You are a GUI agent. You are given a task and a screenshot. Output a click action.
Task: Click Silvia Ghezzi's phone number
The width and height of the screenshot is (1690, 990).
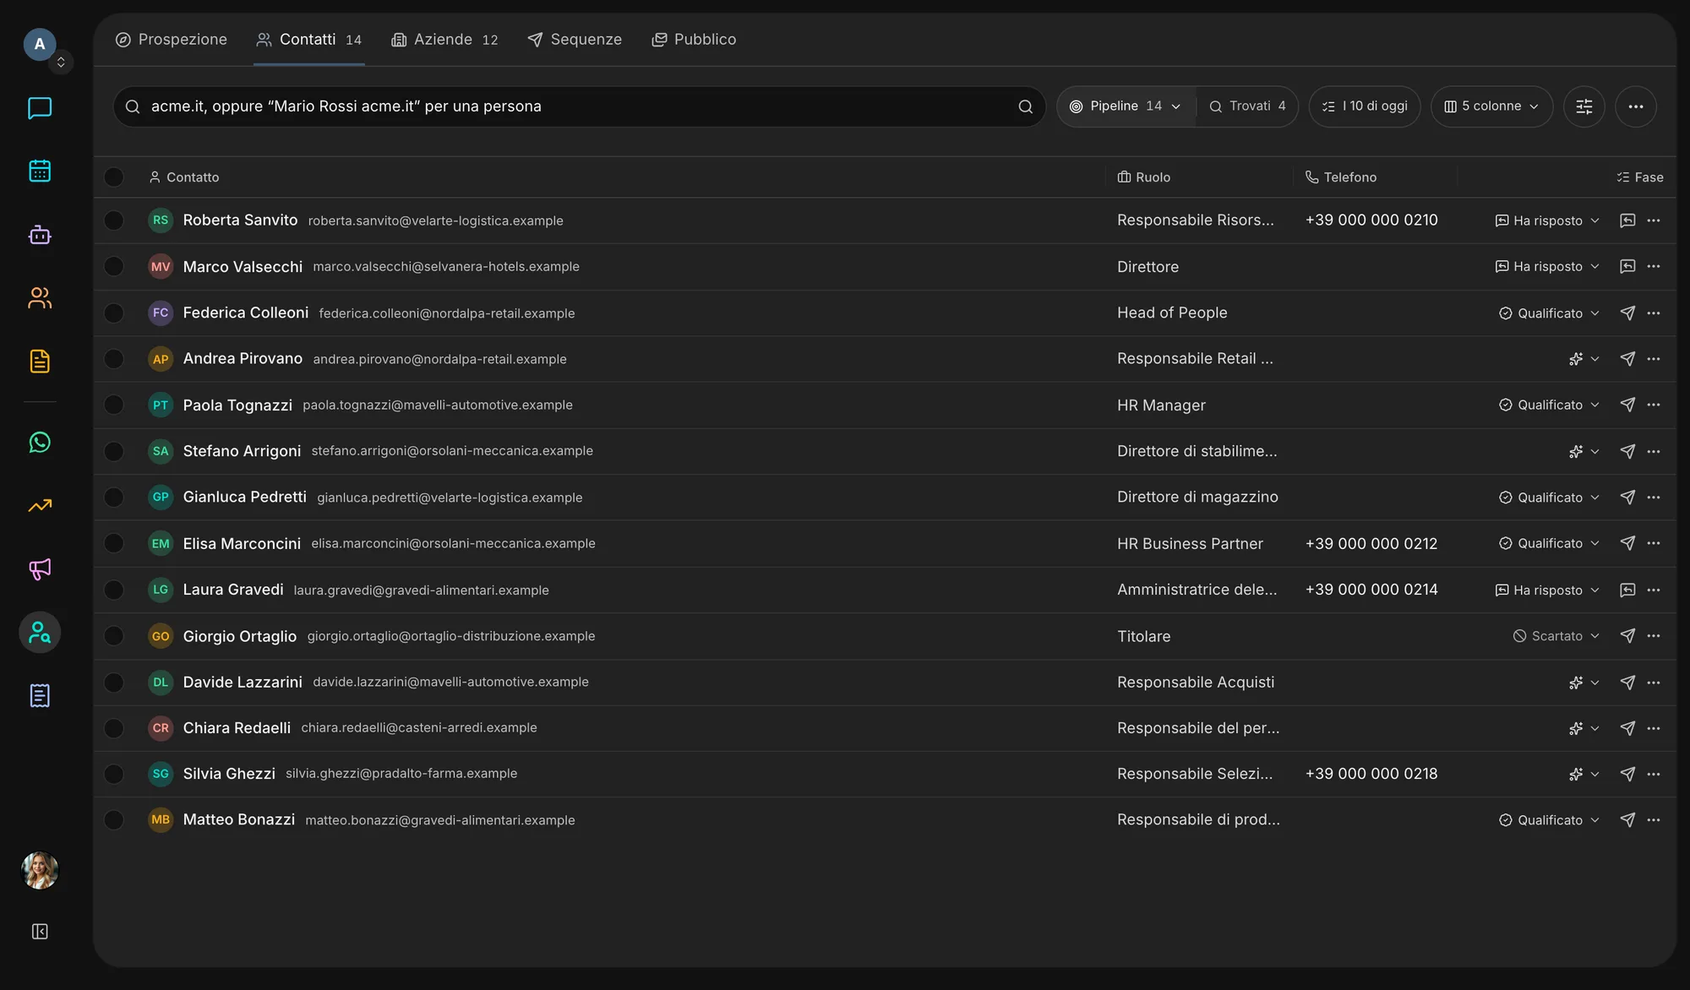[x=1371, y=774]
